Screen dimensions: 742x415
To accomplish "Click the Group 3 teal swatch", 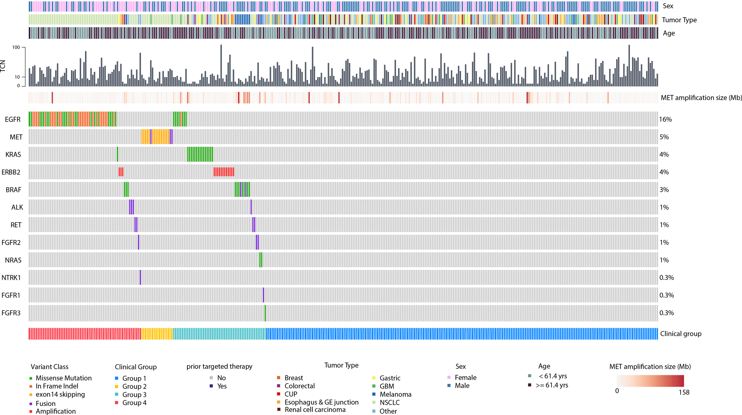I will [117, 395].
